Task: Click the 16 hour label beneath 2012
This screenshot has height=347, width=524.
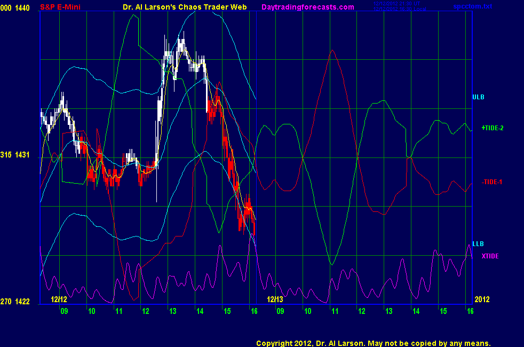Action: pos(470,311)
